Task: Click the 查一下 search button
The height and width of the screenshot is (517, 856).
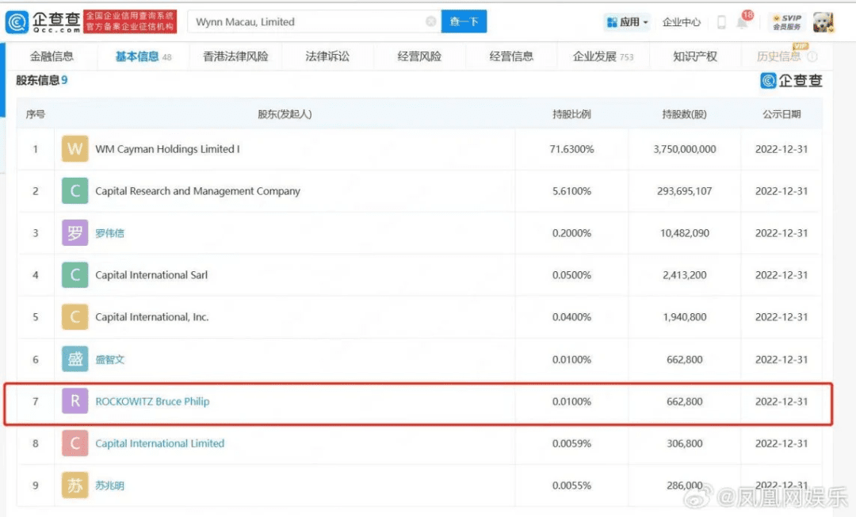Action: [464, 22]
